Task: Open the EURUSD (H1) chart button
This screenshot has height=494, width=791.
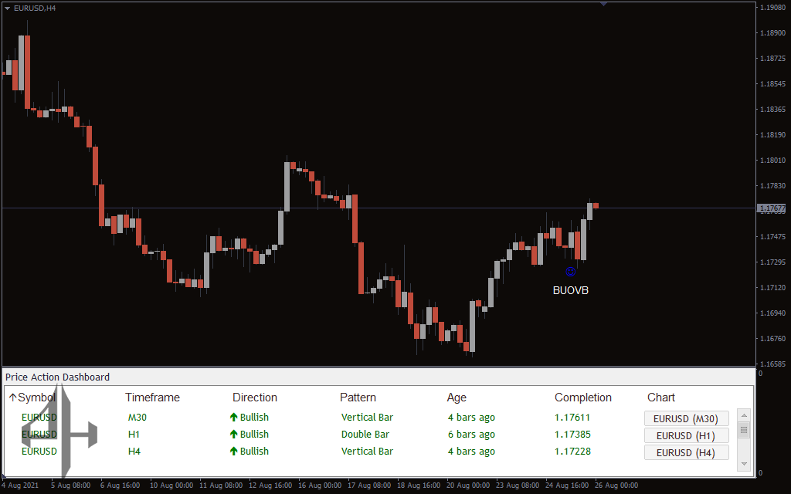Action: 686,435
